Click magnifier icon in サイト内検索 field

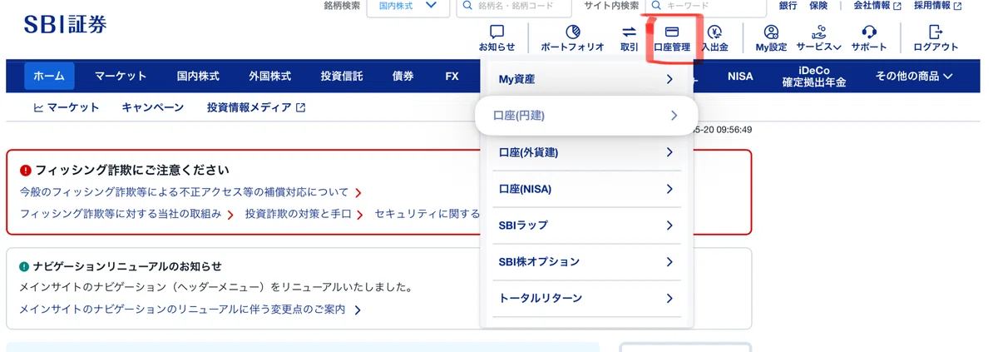click(656, 6)
